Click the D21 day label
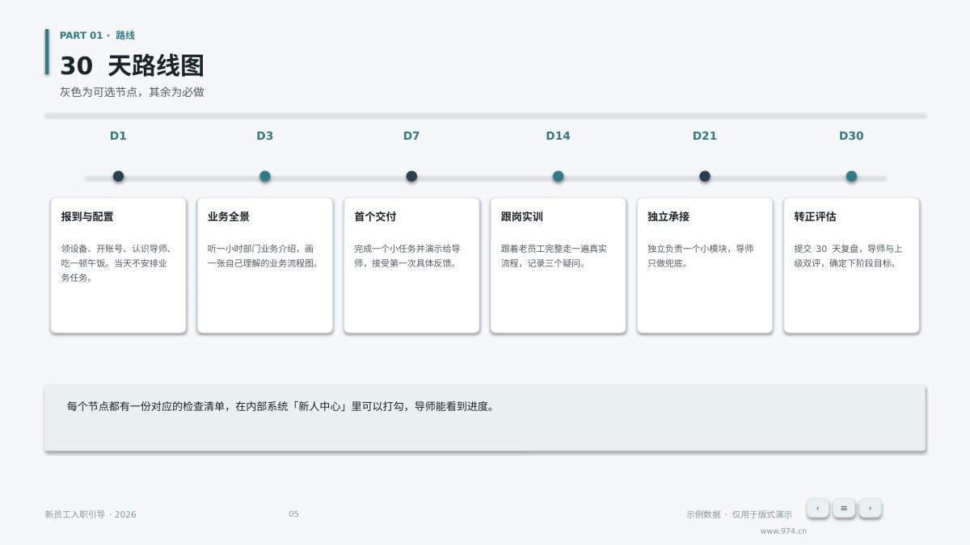This screenshot has height=545, width=970. 705,136
